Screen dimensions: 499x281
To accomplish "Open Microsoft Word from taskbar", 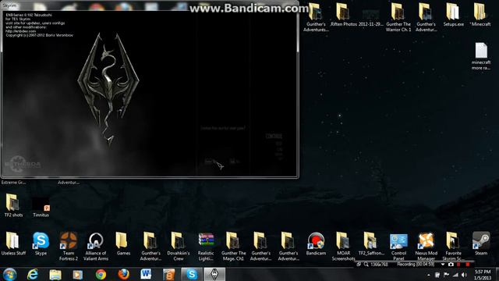I will pyautogui.click(x=146, y=274).
